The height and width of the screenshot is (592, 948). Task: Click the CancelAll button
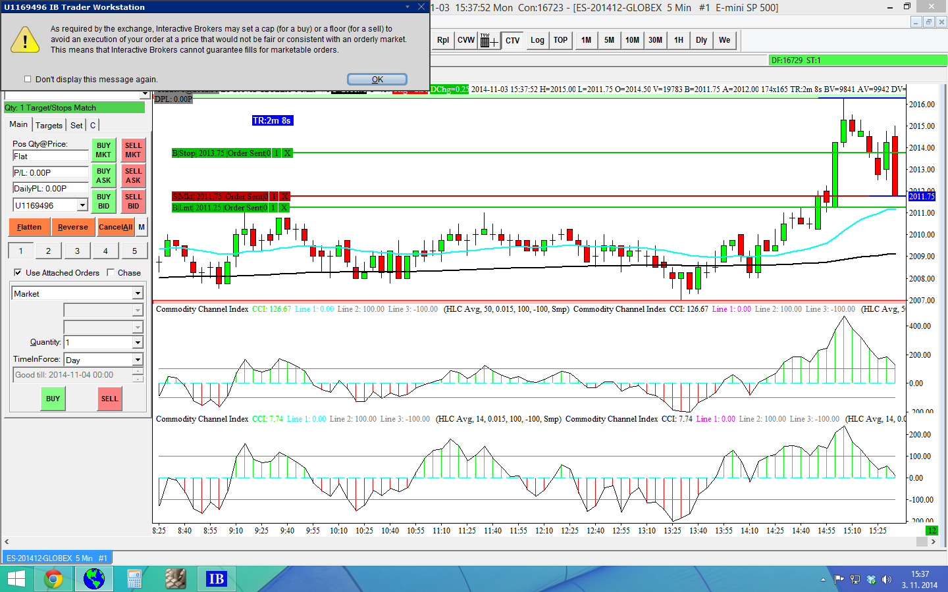115,227
